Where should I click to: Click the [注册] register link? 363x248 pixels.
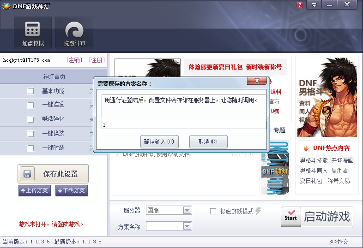click(97, 60)
